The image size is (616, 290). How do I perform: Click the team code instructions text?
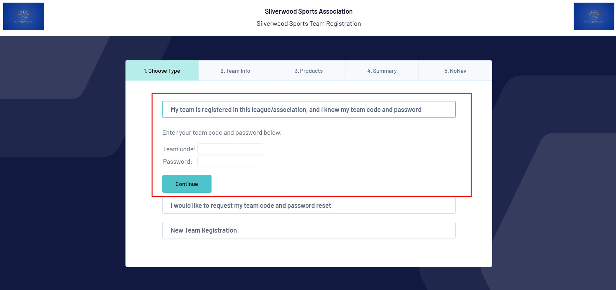tap(222, 132)
